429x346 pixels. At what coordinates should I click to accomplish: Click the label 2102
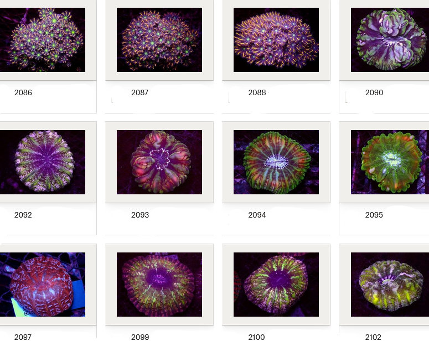point(373,337)
